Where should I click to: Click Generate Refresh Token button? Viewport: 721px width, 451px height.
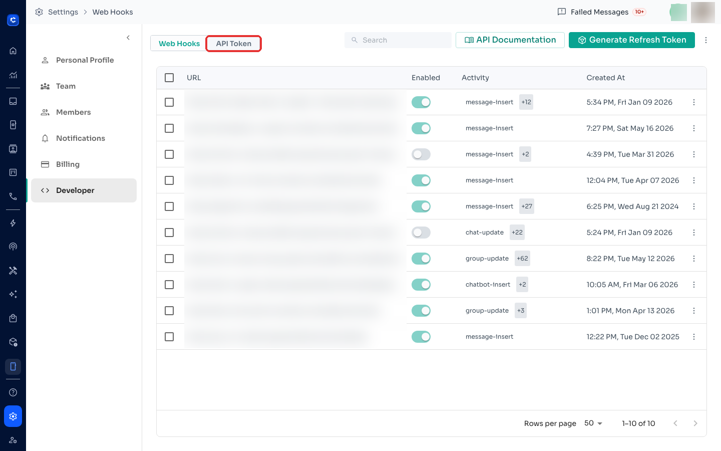(632, 40)
